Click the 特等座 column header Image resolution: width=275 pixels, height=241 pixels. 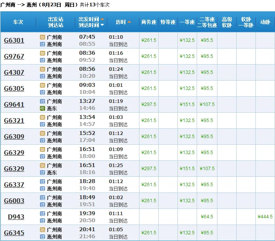click(x=168, y=22)
